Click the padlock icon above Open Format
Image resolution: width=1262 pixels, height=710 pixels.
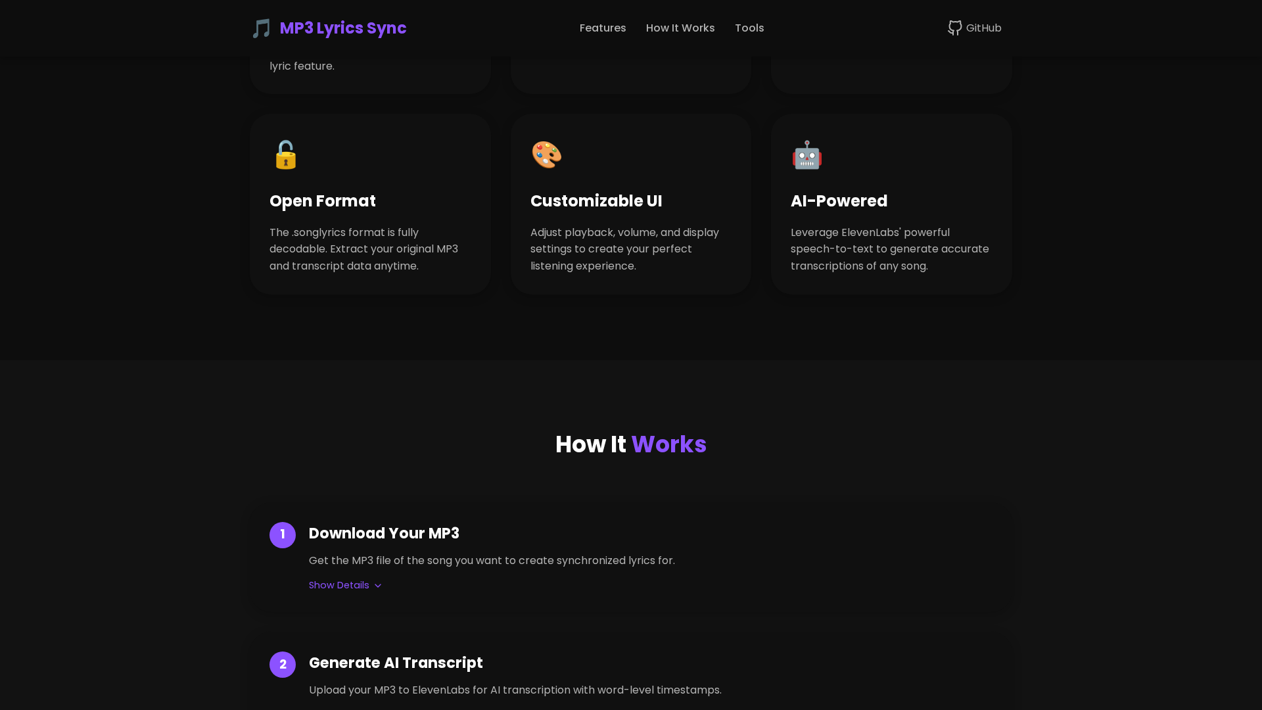[x=285, y=154]
